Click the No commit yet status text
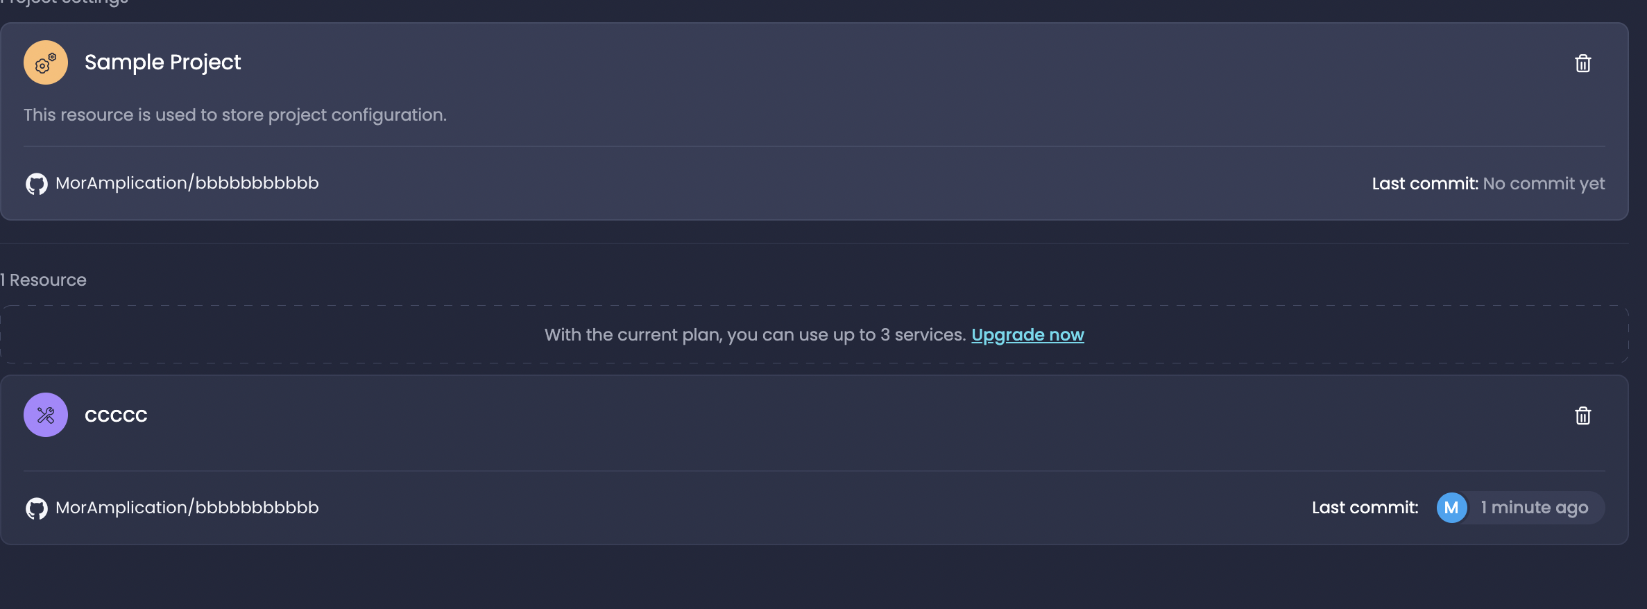Screen dimensions: 1647x609 click(1543, 183)
